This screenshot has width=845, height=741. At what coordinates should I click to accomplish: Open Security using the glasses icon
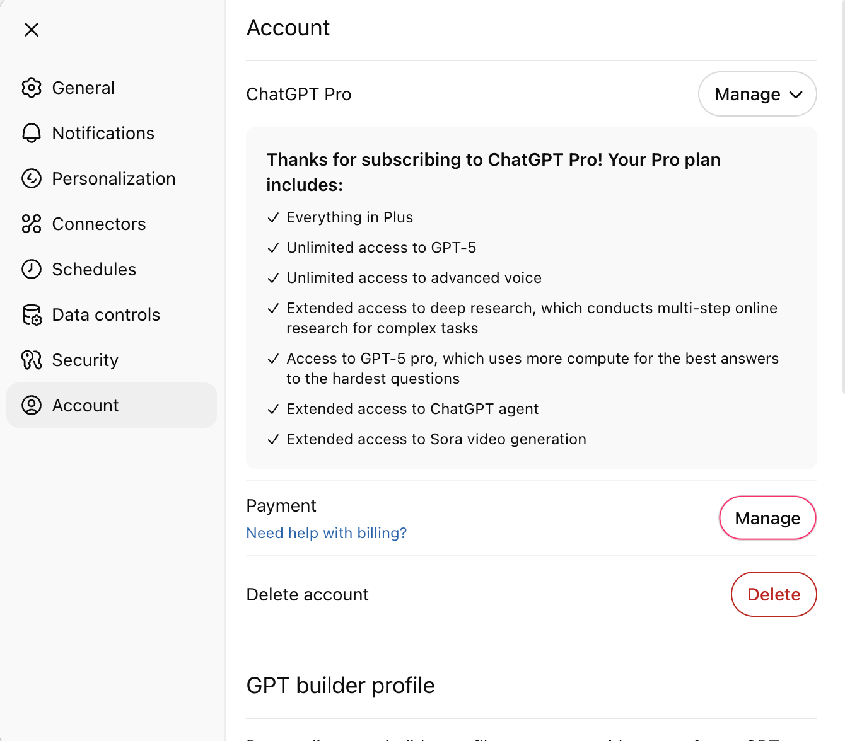(x=31, y=360)
